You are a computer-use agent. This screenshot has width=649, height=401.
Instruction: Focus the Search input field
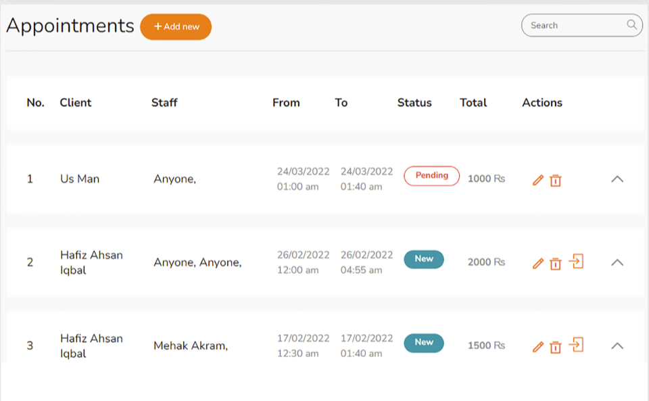click(575, 26)
